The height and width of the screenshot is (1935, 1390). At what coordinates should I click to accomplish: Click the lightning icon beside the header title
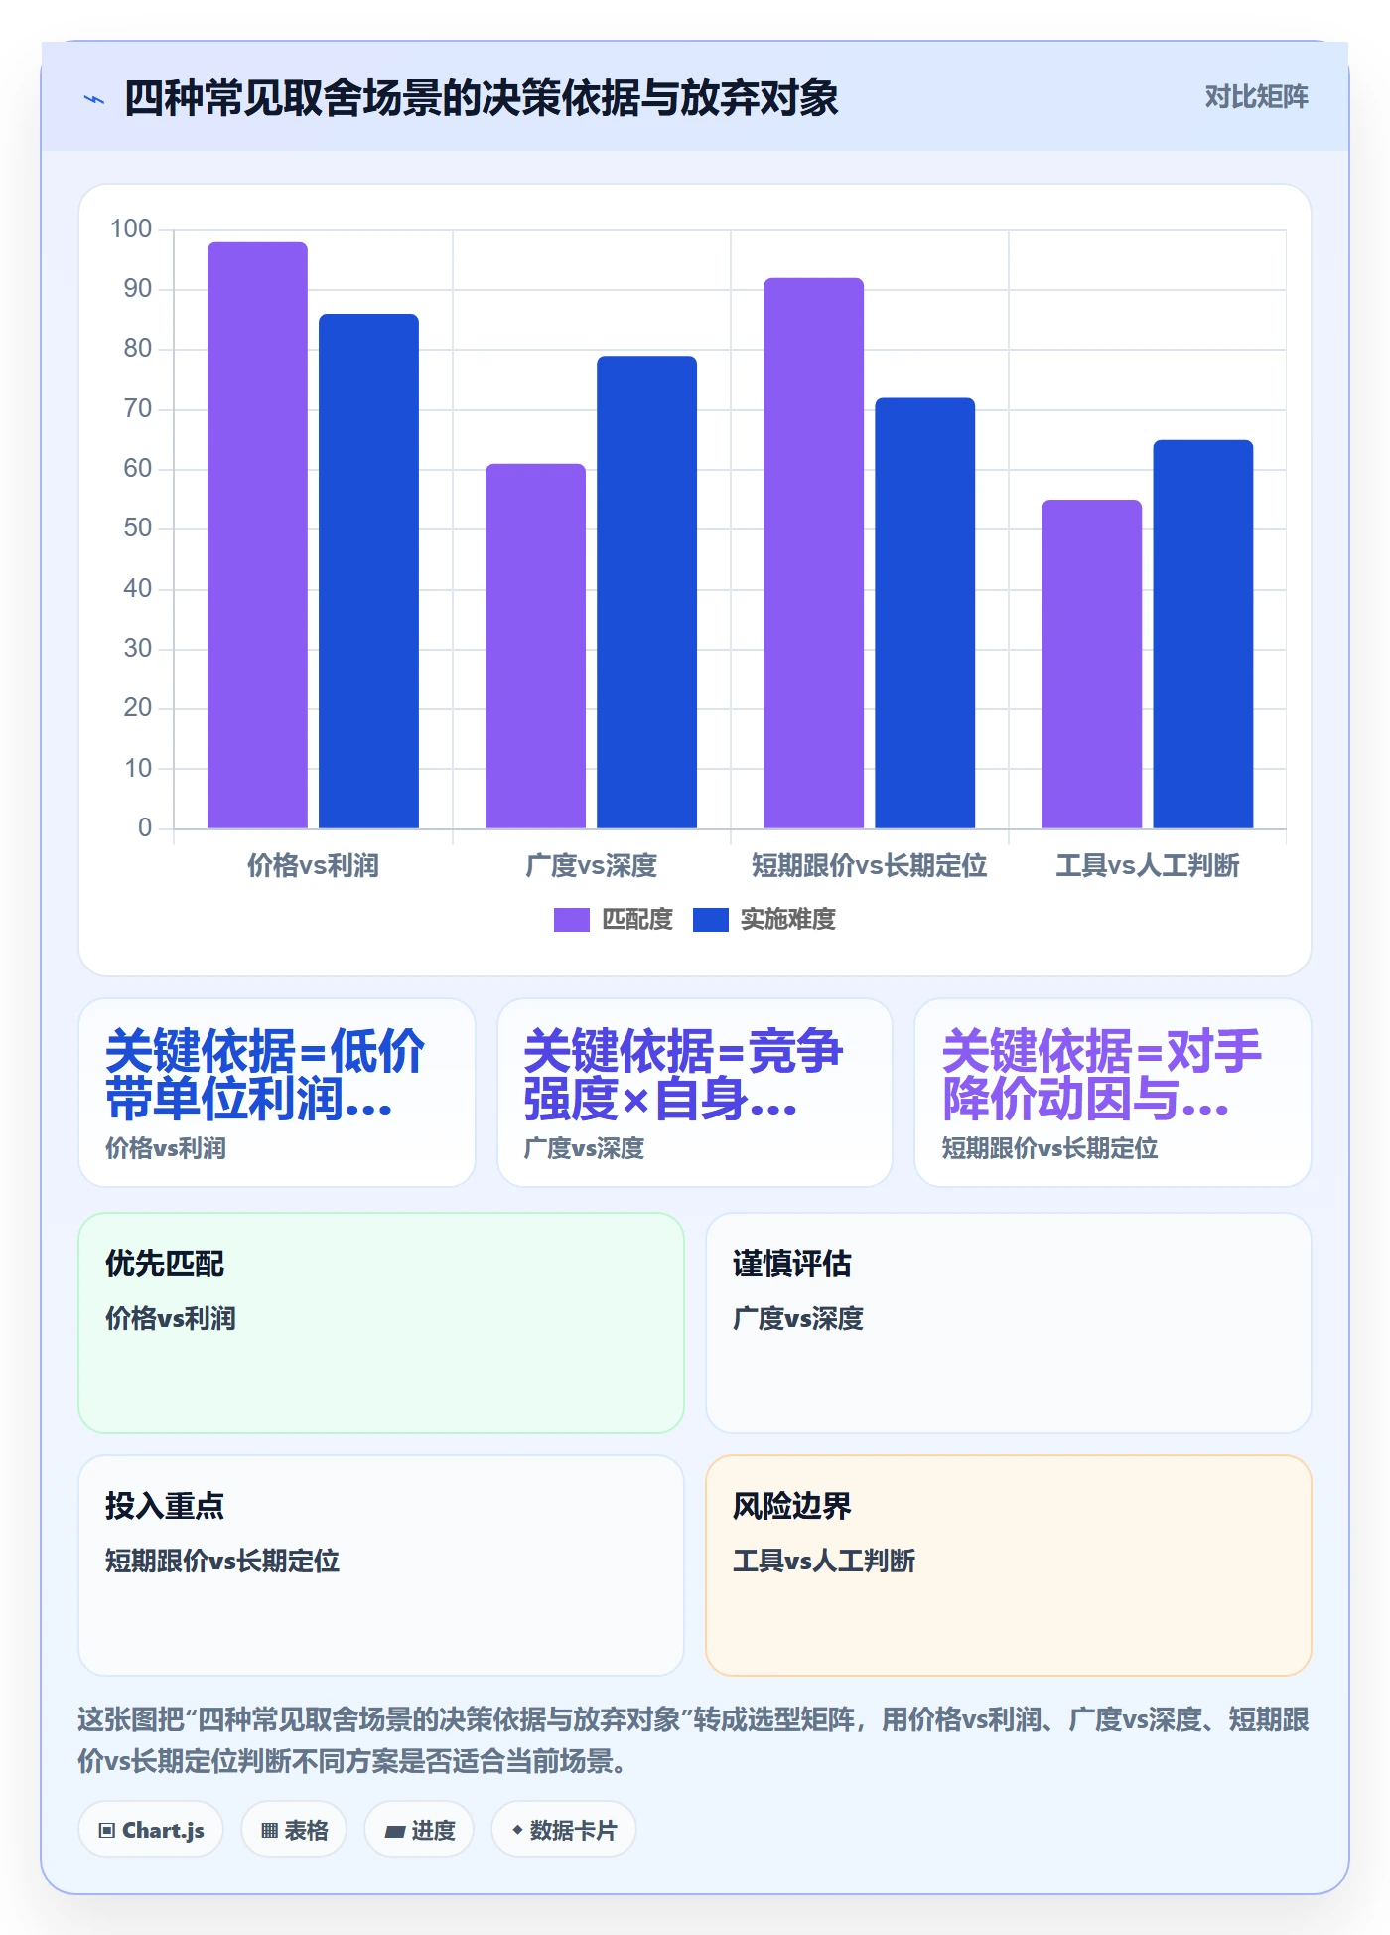pyautogui.click(x=94, y=99)
